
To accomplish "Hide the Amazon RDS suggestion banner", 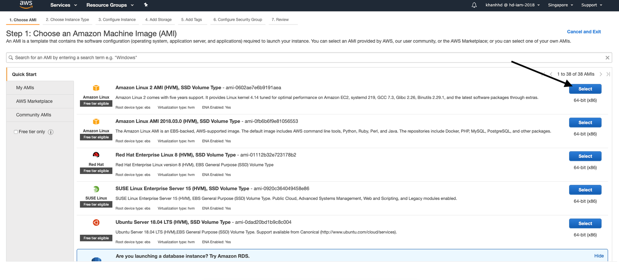I will point(599,256).
